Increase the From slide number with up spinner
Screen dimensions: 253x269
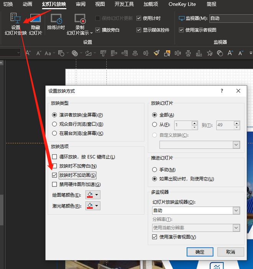[x=194, y=123]
